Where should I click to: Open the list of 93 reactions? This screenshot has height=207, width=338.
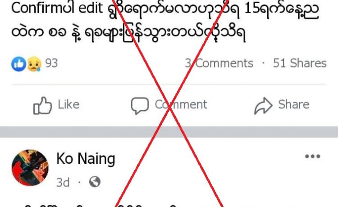click(51, 63)
